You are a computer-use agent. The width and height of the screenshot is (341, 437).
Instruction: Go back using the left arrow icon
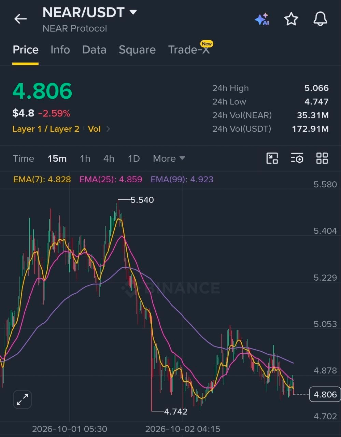pyautogui.click(x=20, y=19)
